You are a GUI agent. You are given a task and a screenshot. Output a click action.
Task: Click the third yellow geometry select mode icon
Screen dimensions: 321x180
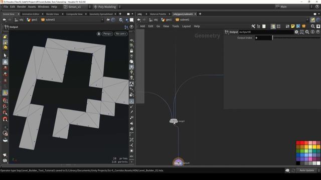pos(6,47)
